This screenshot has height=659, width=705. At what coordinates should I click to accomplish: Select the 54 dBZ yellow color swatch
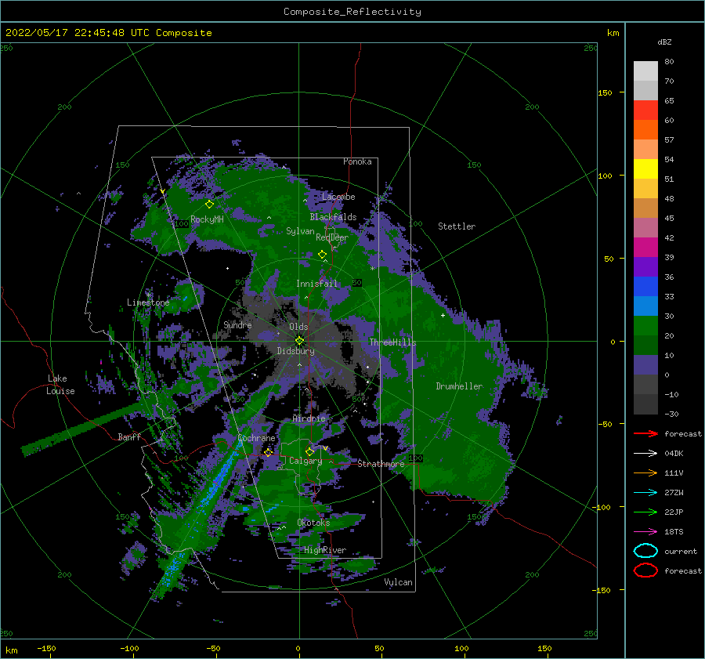coord(645,168)
